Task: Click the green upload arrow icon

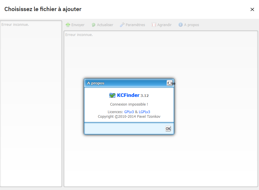Action: [68, 25]
